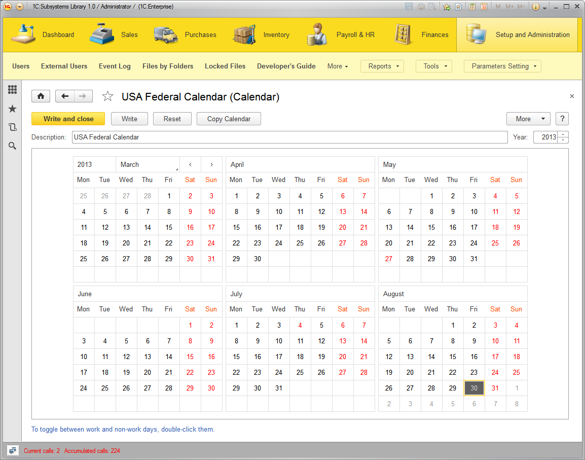The image size is (585, 460).
Task: Expand the Tools dropdown
Action: coord(434,66)
